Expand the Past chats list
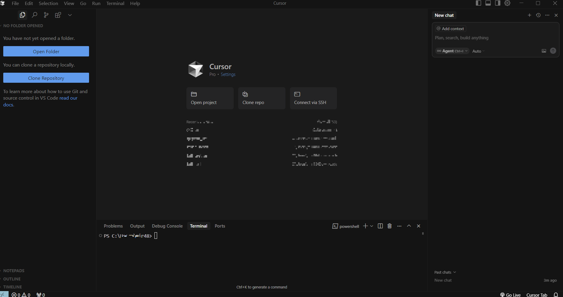The height and width of the screenshot is (297, 563). [x=445, y=272]
